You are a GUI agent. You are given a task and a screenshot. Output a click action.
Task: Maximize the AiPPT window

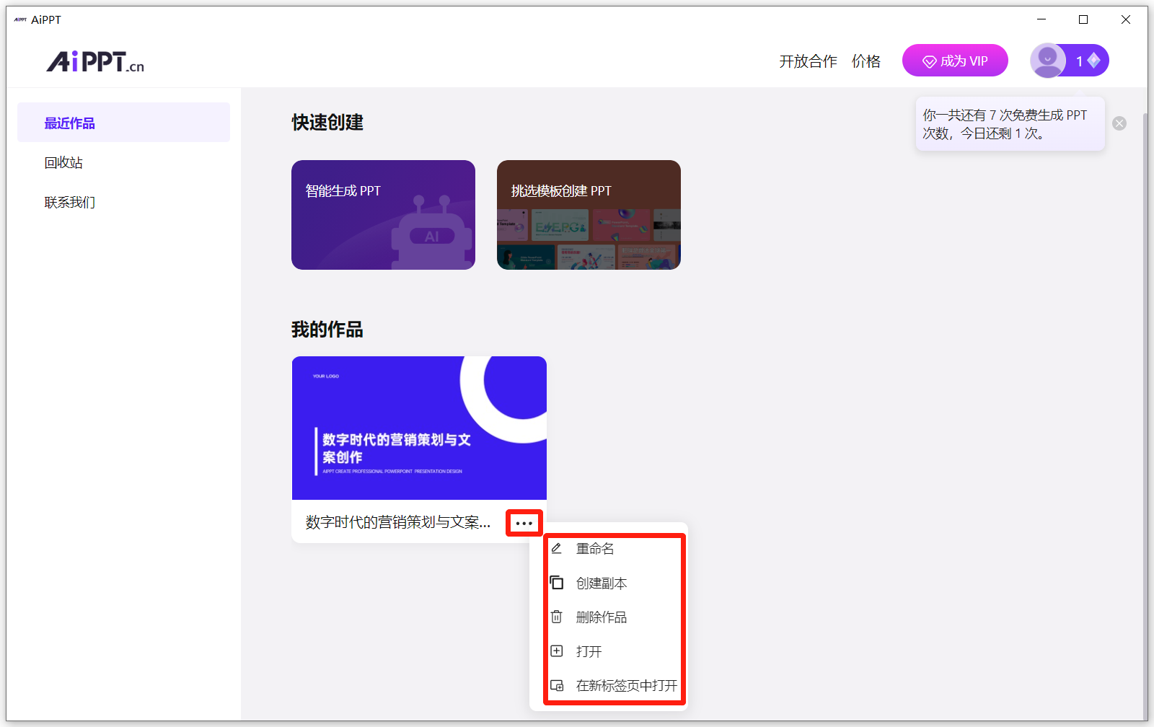coord(1083,19)
